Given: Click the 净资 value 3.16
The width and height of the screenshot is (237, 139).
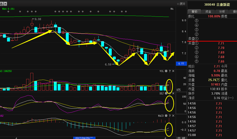Looking at the screenshot, I should pos(217,98).
